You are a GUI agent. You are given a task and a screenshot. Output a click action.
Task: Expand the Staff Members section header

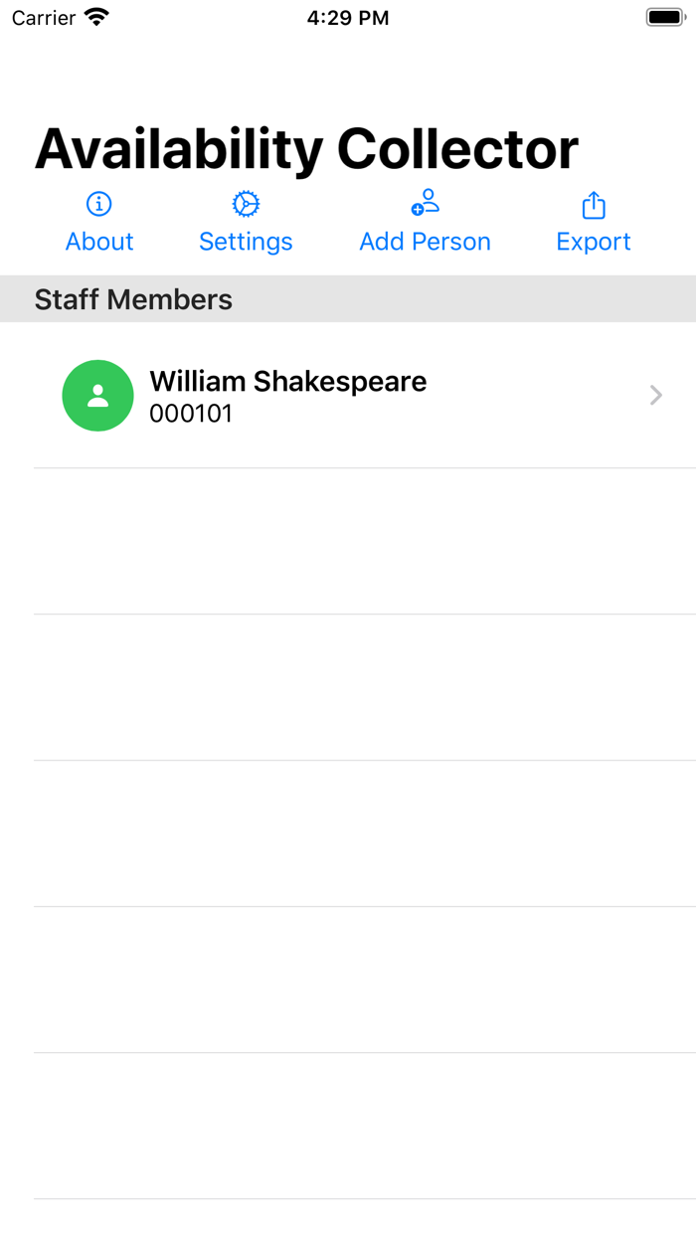[133, 298]
